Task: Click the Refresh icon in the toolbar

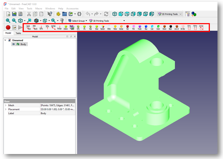Action: coord(106,14)
